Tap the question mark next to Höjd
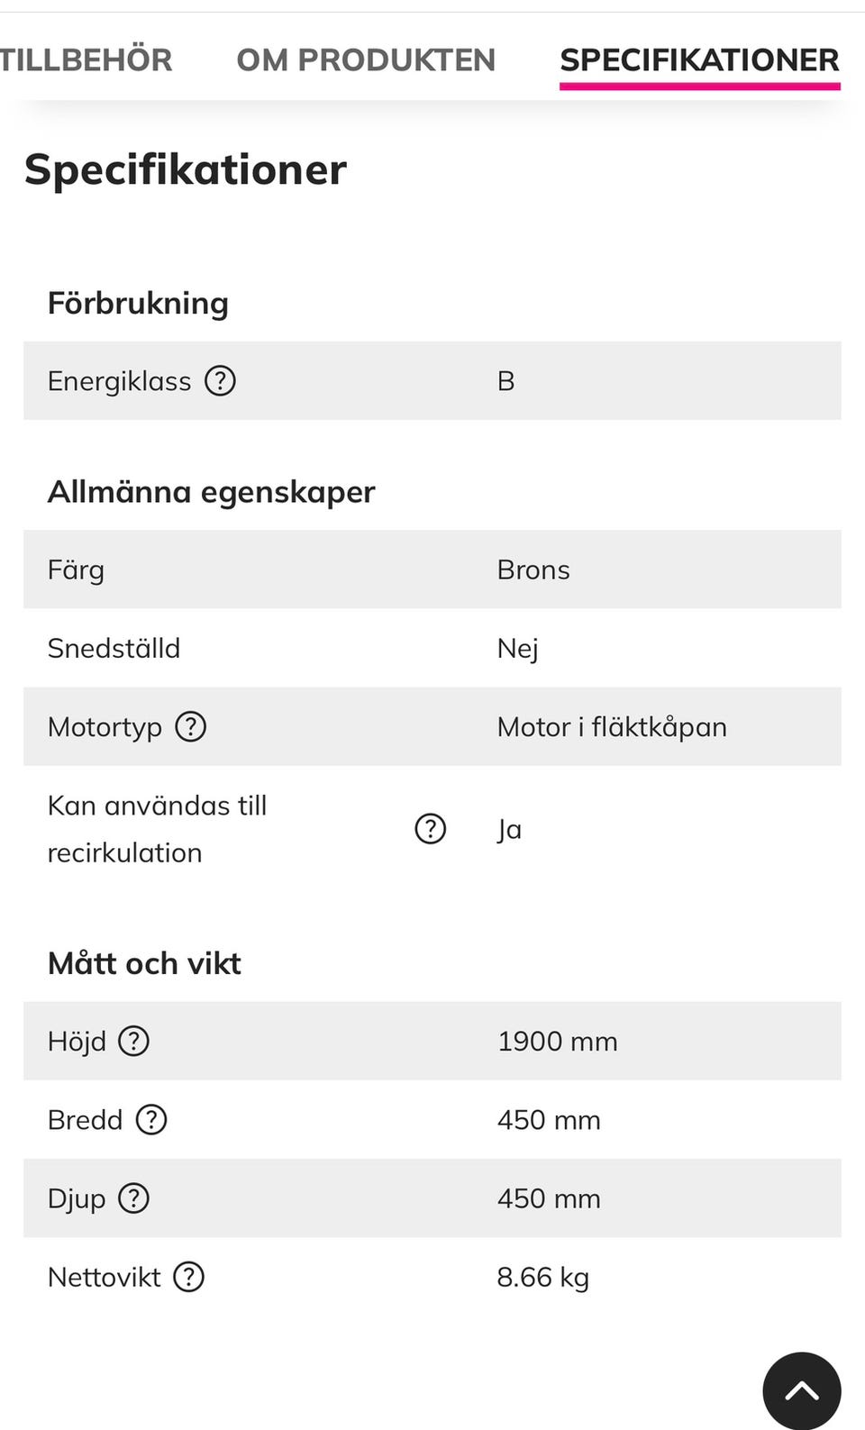 click(134, 1041)
